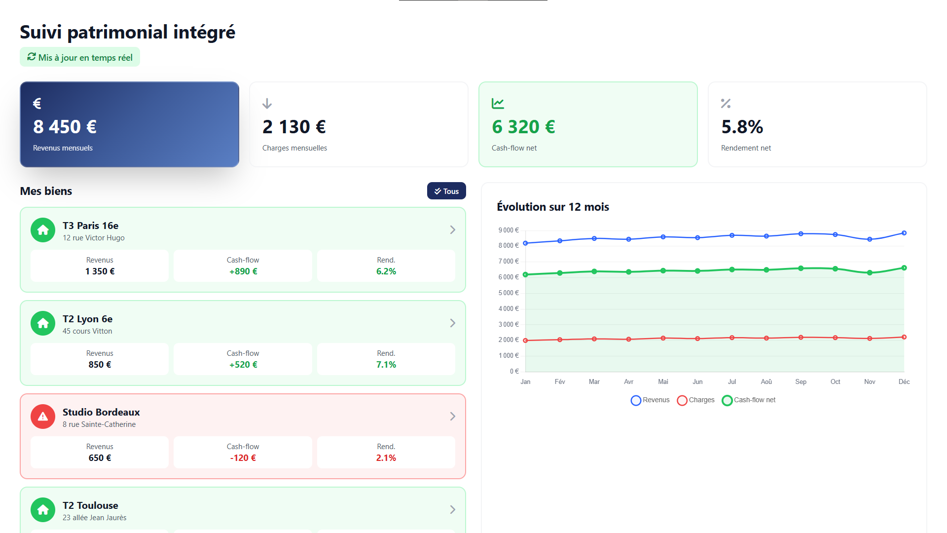Click the chart line icon in Cash-flow net card
Viewport: 947px width, 533px height.
(x=498, y=104)
